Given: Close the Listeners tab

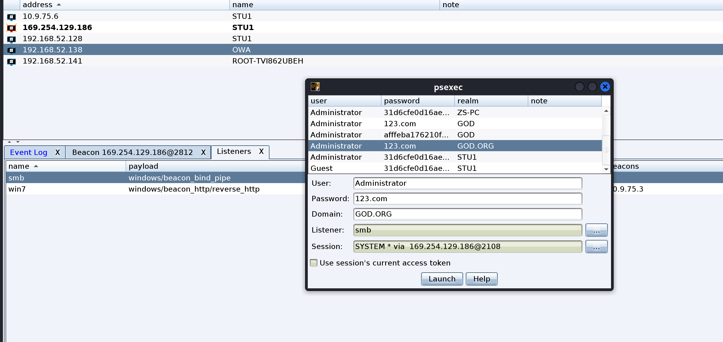Looking at the screenshot, I should (261, 151).
